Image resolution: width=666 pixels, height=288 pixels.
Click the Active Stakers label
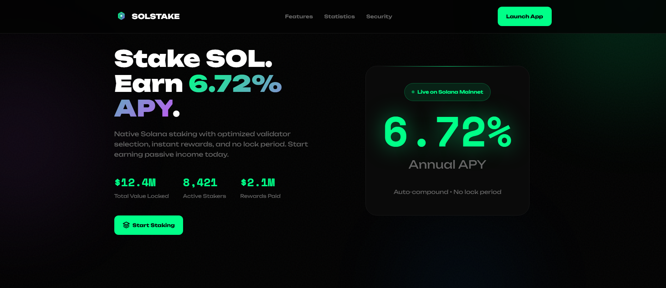tap(205, 196)
